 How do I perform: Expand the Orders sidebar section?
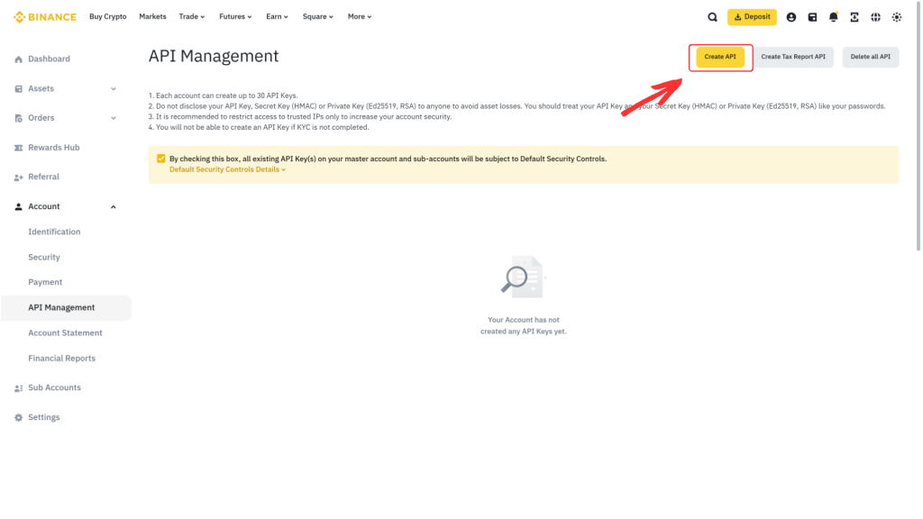coord(114,118)
